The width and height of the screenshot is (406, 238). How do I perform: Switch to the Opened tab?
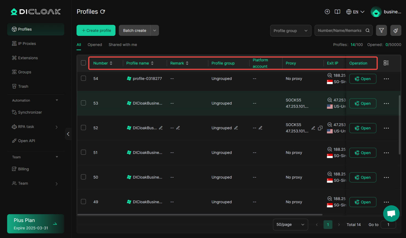tap(95, 45)
